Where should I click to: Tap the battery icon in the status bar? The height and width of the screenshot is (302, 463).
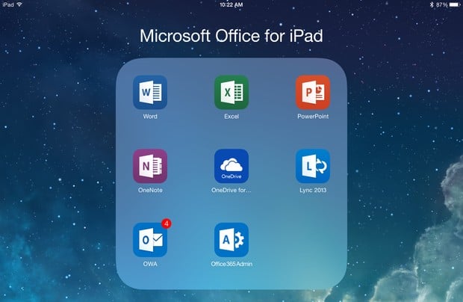pos(455,4)
